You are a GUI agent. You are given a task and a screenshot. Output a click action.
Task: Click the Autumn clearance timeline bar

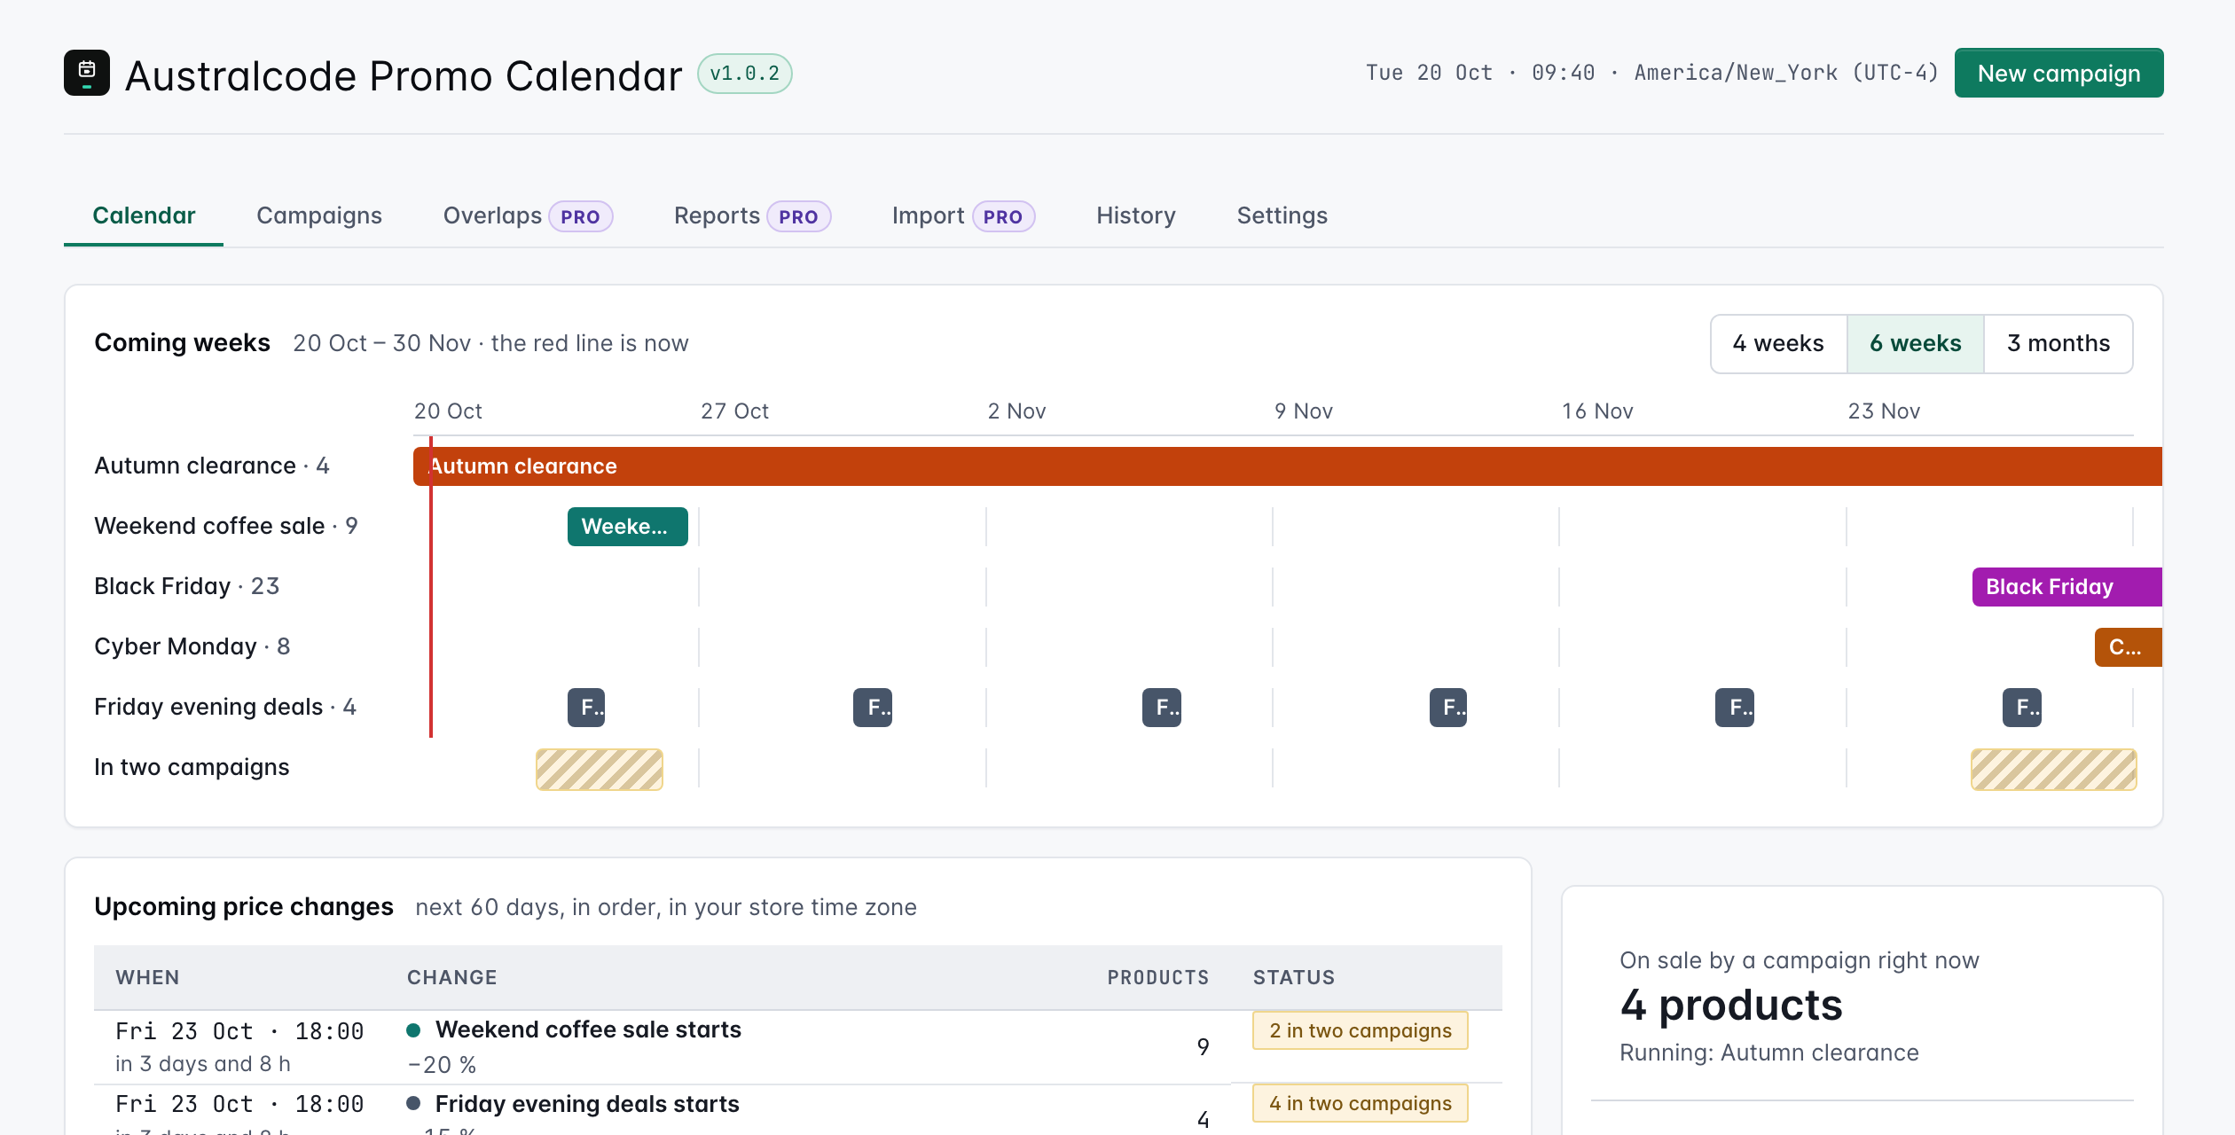click(1288, 466)
